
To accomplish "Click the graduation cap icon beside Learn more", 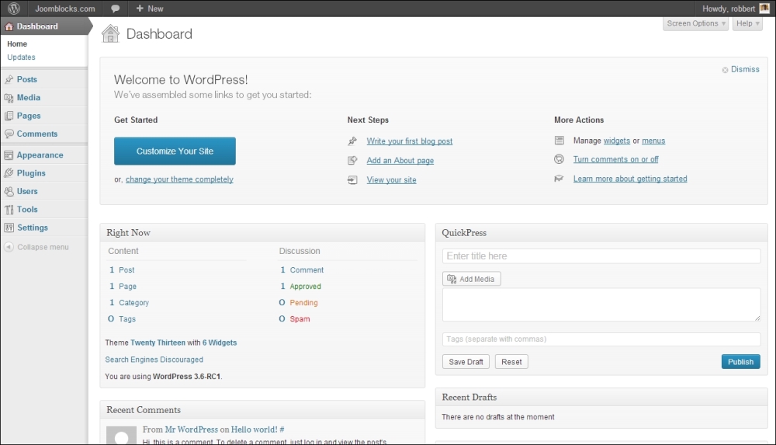I will 559,179.
